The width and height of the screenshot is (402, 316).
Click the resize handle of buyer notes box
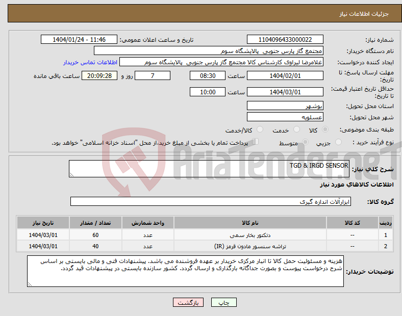(x=30, y=284)
